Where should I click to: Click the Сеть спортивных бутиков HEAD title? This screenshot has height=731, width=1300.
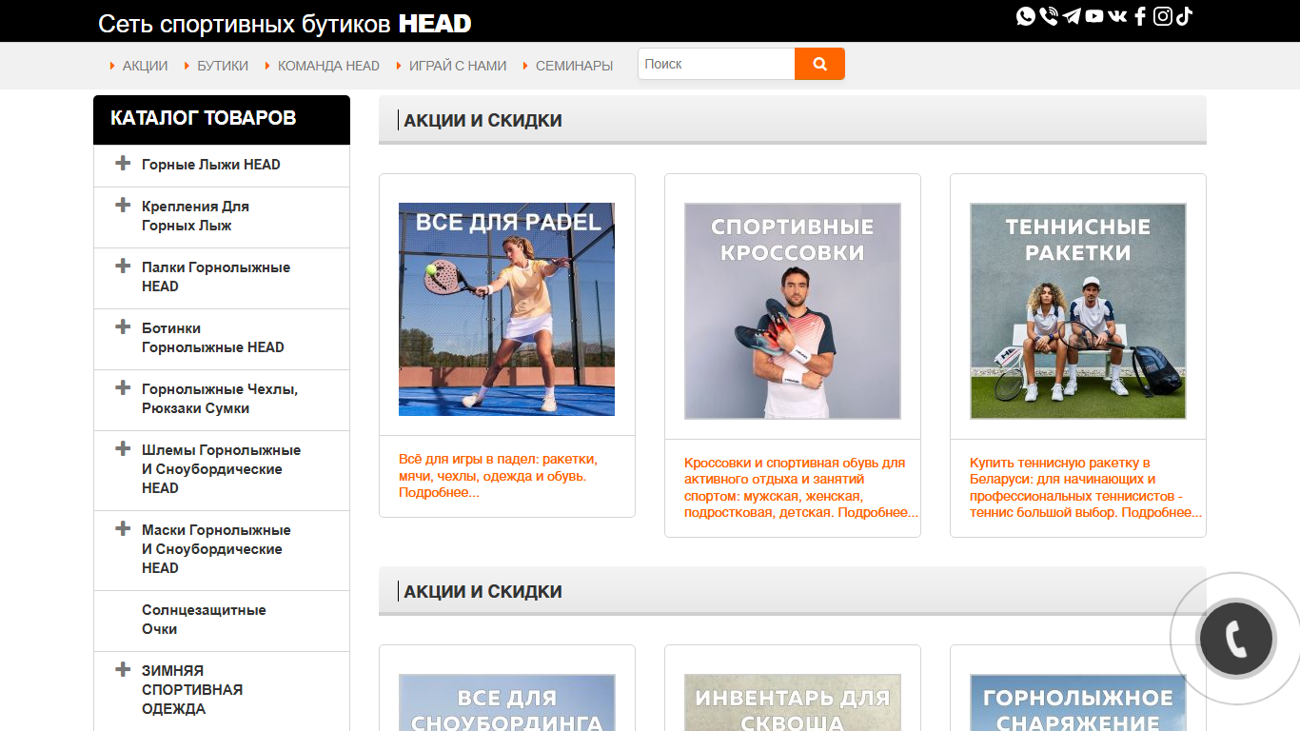click(285, 24)
